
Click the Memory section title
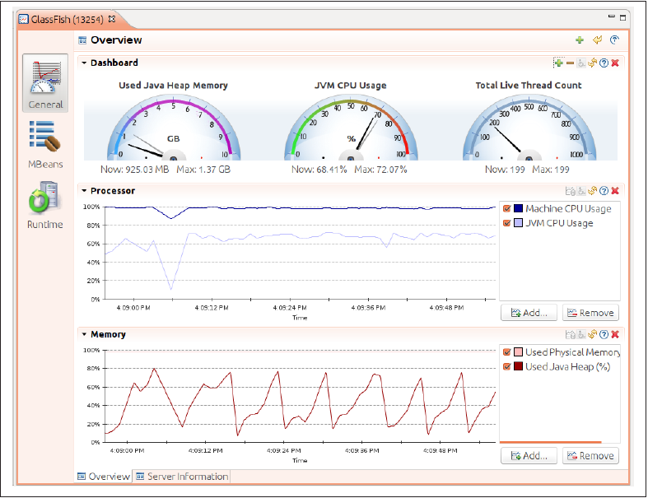108,334
